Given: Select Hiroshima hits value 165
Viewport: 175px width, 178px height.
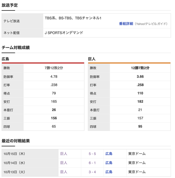Looking at the screenshot, I should coord(54,102).
